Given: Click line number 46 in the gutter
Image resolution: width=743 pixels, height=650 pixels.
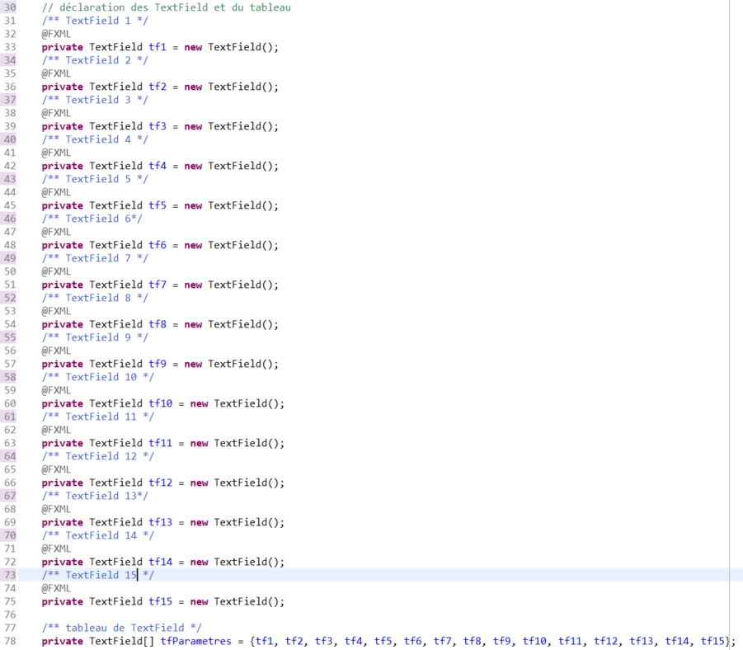Looking at the screenshot, I should point(10,219).
